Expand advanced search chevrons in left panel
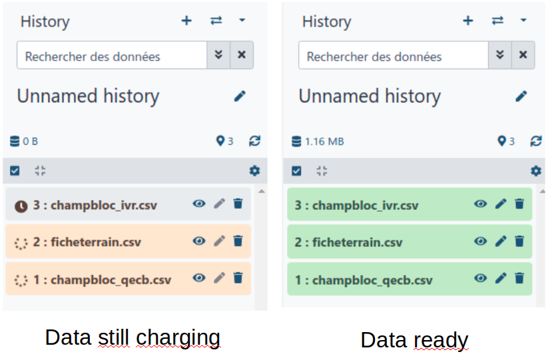Image resolution: width=550 pixels, height=362 pixels. [218, 55]
